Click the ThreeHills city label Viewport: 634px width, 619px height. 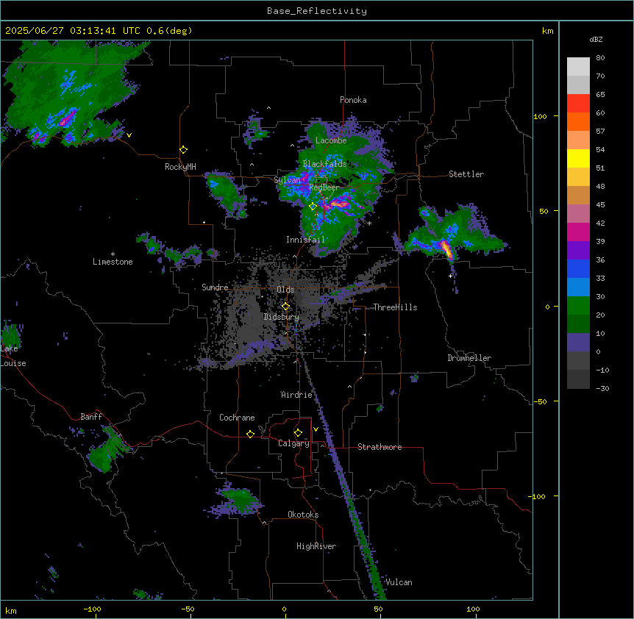click(395, 307)
